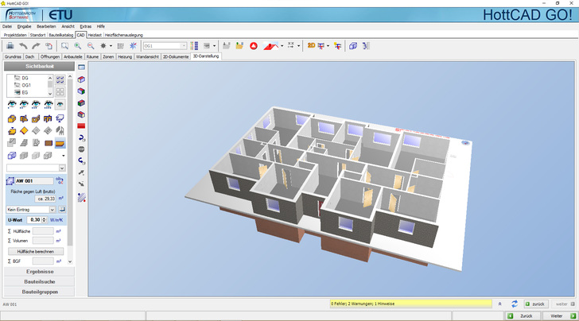Toggle the first eye visibility icon
579x321 pixels.
point(12,105)
